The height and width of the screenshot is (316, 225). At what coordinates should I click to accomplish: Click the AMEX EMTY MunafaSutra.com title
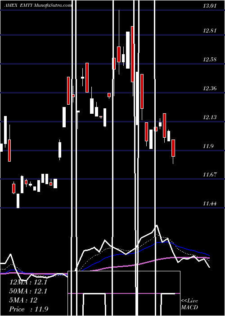click(38, 5)
